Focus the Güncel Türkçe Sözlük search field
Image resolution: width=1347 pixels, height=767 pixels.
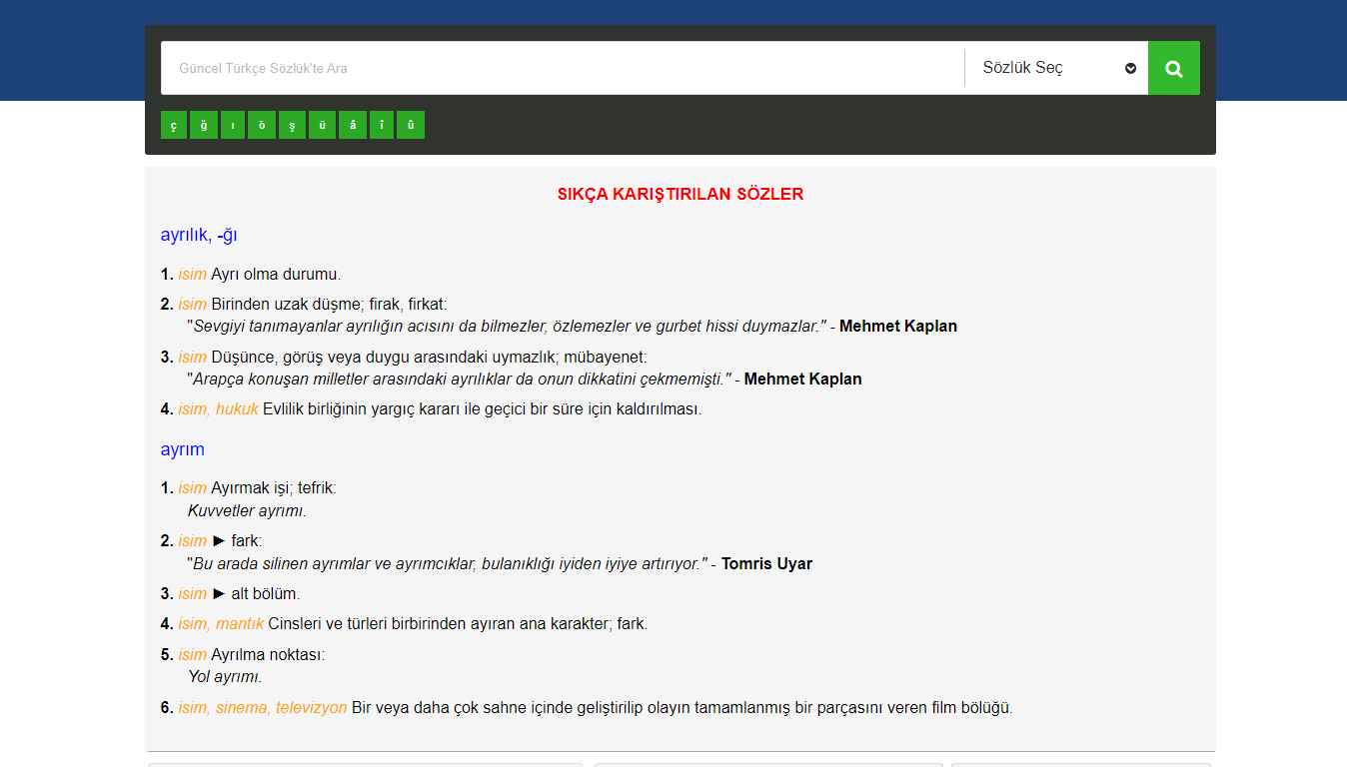pos(563,68)
